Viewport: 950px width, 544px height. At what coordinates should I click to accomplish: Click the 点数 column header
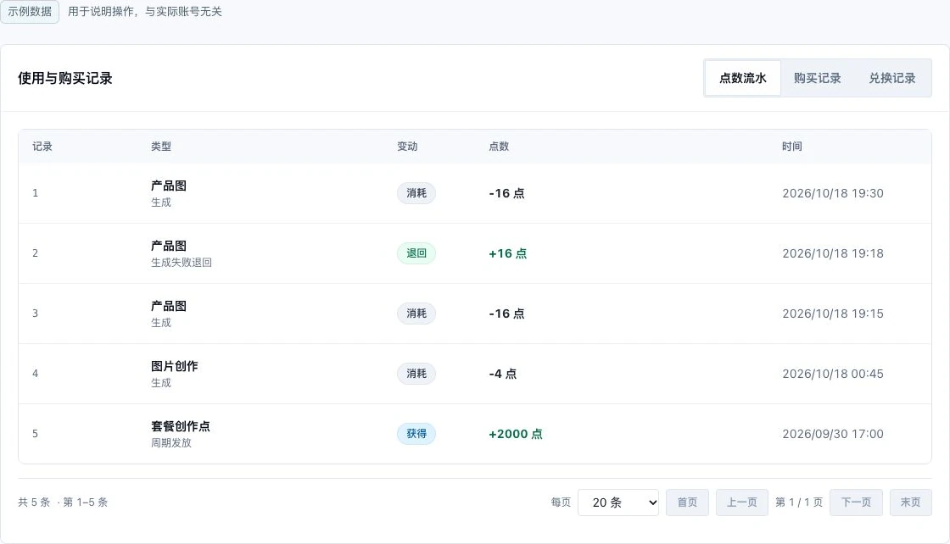pyautogui.click(x=499, y=147)
